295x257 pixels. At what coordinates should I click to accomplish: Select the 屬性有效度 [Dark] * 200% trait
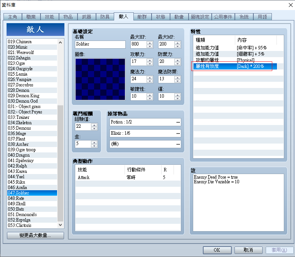tap(235, 66)
